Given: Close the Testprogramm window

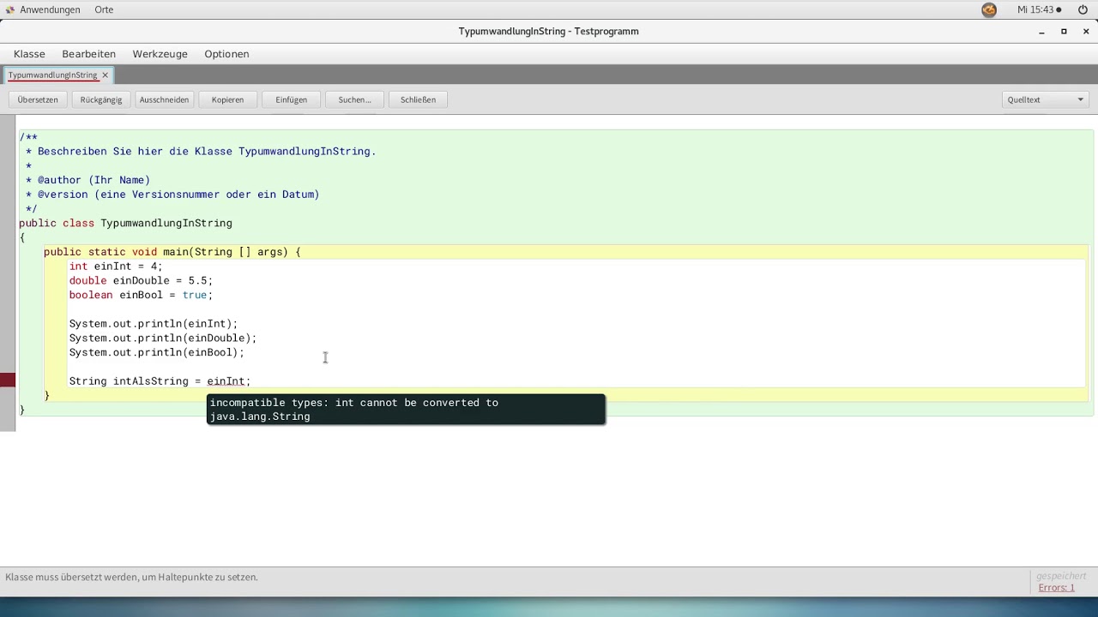Looking at the screenshot, I should [1086, 32].
